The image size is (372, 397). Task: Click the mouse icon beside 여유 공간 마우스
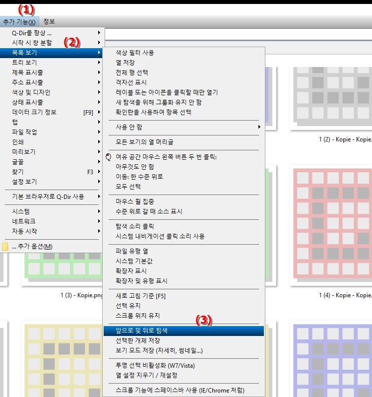pos(108,157)
